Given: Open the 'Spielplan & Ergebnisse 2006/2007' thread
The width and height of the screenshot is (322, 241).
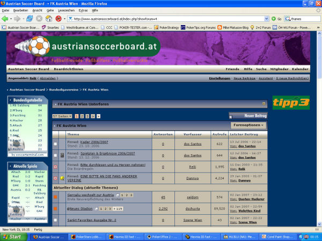Looking at the screenshot, I should pyautogui.click(x=108, y=153).
